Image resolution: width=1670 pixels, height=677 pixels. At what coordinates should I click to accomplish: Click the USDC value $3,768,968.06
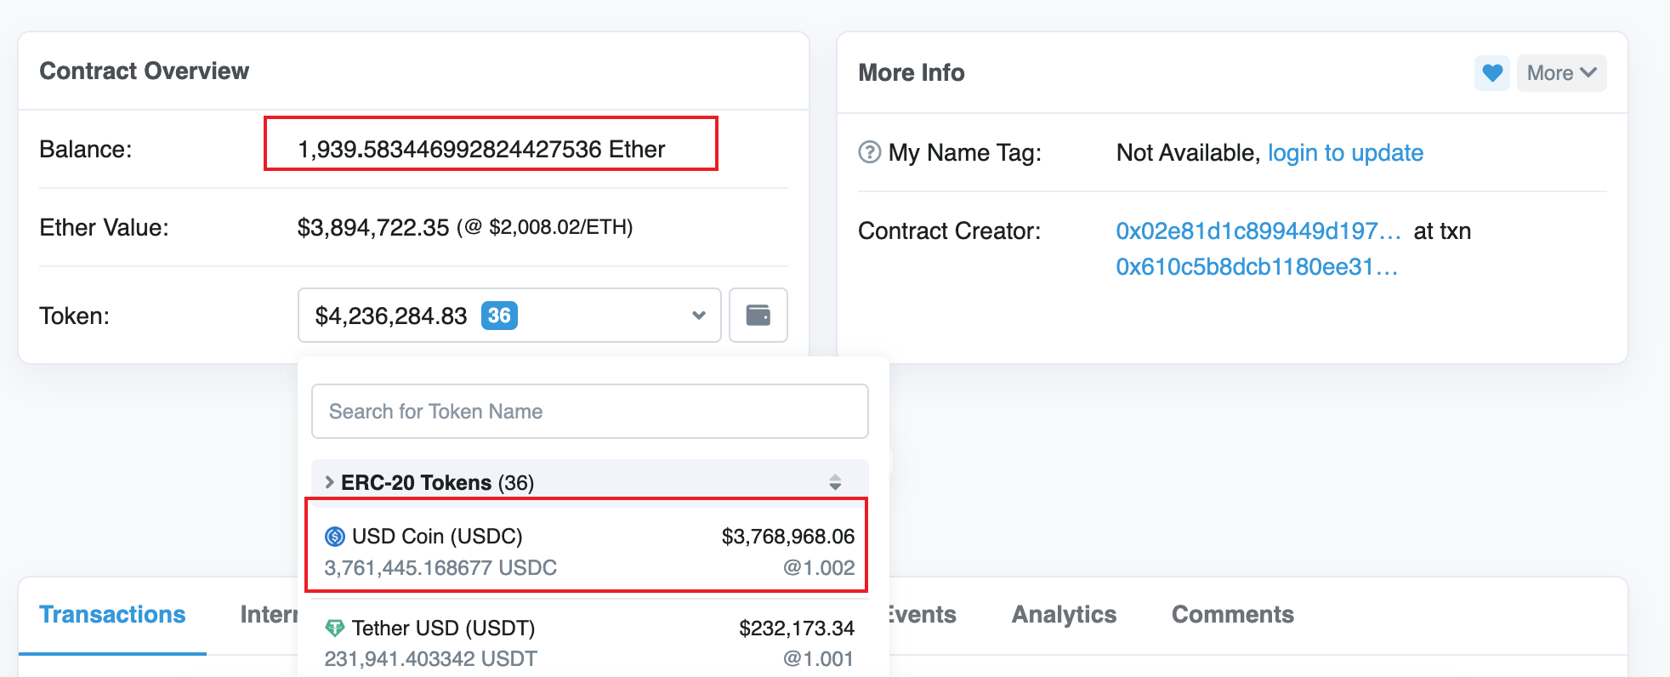[x=788, y=537]
